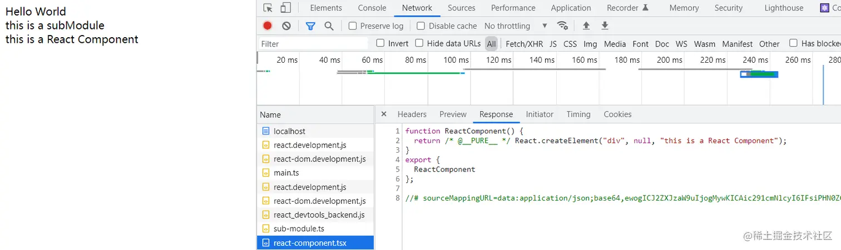This screenshot has height=250, width=841.
Task: Open the network search magnifier
Action: pos(329,26)
